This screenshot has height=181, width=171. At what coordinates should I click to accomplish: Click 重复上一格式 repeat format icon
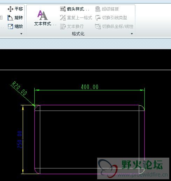[63, 18]
